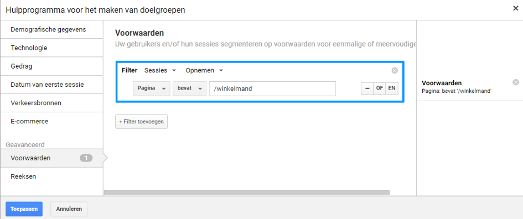Open the Sessies dropdown
This screenshot has height=219, width=523.
click(160, 70)
